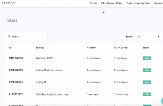
Task: Open 'Help! I can't log into my account!' ticket
Action: [53, 94]
